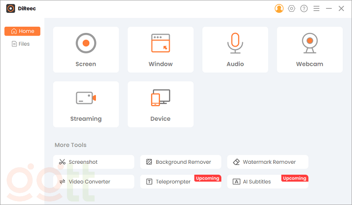Open settings via the hexagon gear icon

pyautogui.click(x=291, y=8)
